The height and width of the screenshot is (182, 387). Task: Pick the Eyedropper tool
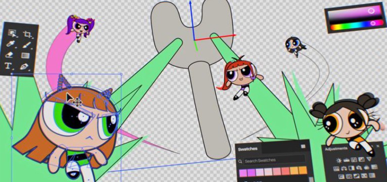click(11, 44)
